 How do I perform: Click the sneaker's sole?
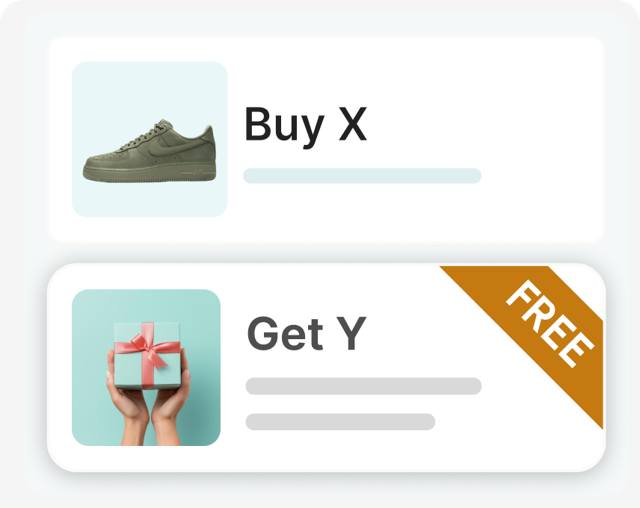(150, 173)
